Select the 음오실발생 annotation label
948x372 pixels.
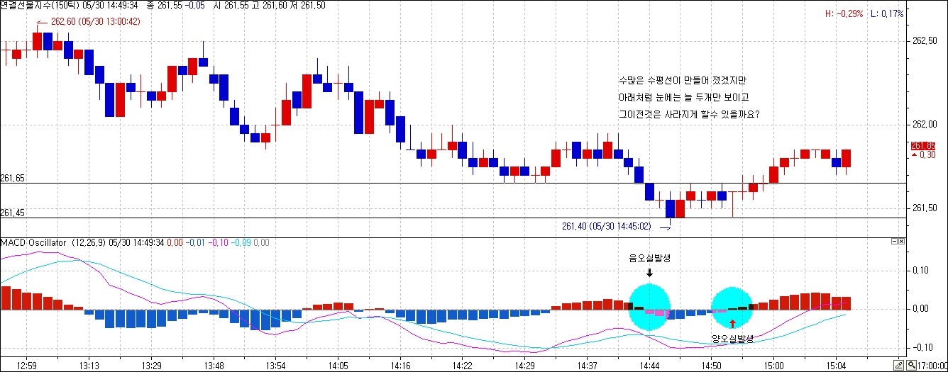pos(650,259)
